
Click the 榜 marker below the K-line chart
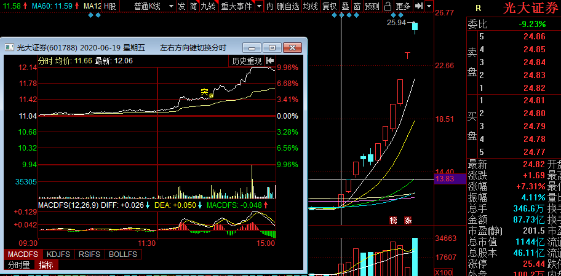coord(394,220)
